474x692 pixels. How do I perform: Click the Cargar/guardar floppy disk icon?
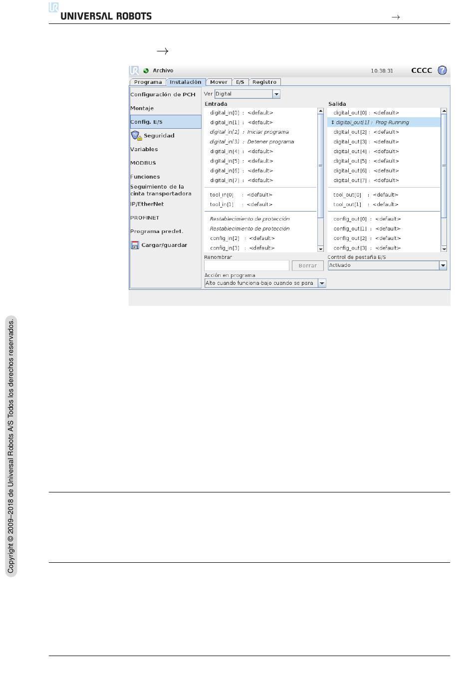click(x=135, y=245)
